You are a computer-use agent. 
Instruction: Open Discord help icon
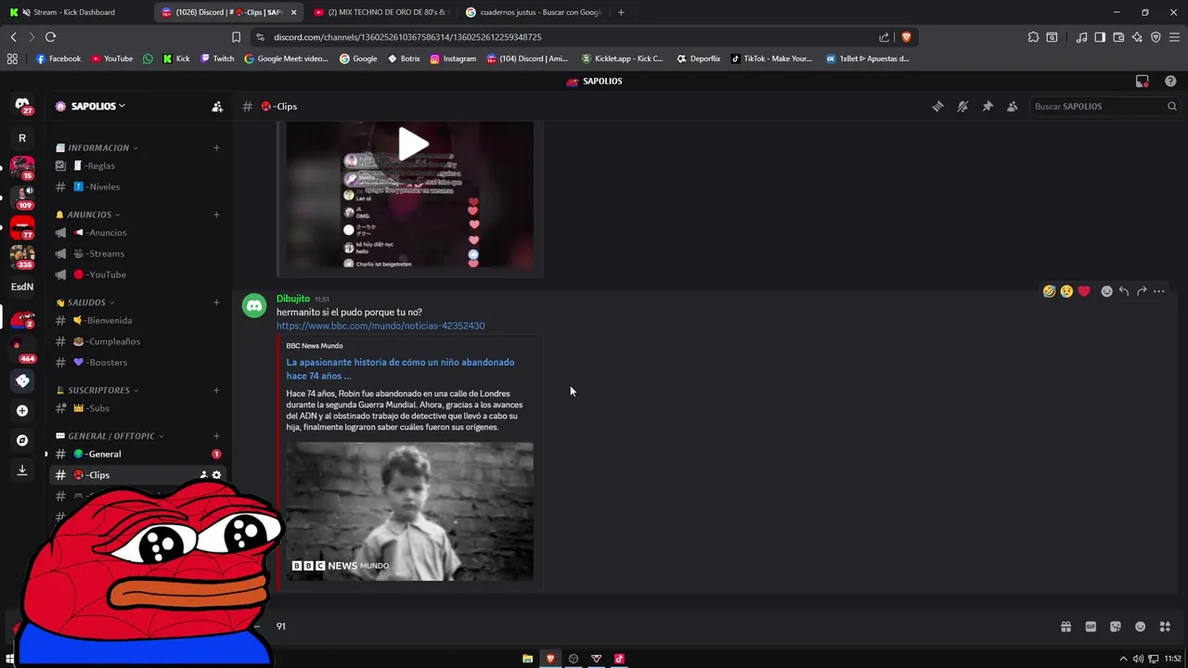coord(1170,82)
